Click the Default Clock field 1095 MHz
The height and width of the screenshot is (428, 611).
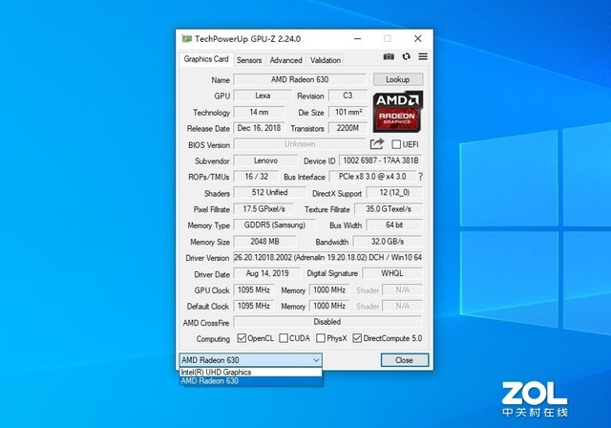click(254, 306)
